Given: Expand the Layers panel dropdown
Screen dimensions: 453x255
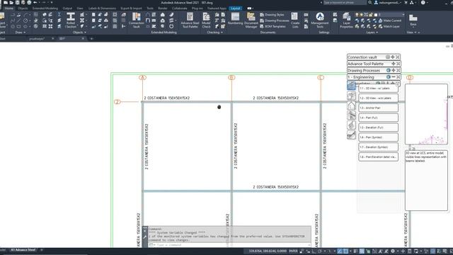Looking at the screenshot, I should click(x=372, y=33).
